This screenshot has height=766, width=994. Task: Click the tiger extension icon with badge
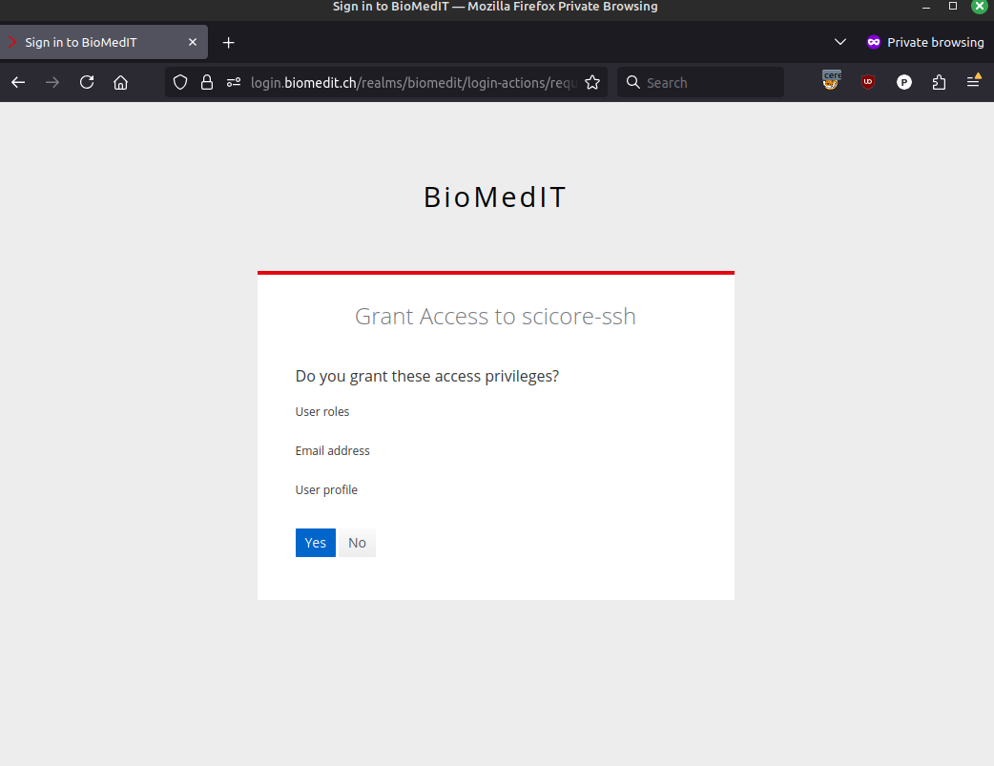831,82
